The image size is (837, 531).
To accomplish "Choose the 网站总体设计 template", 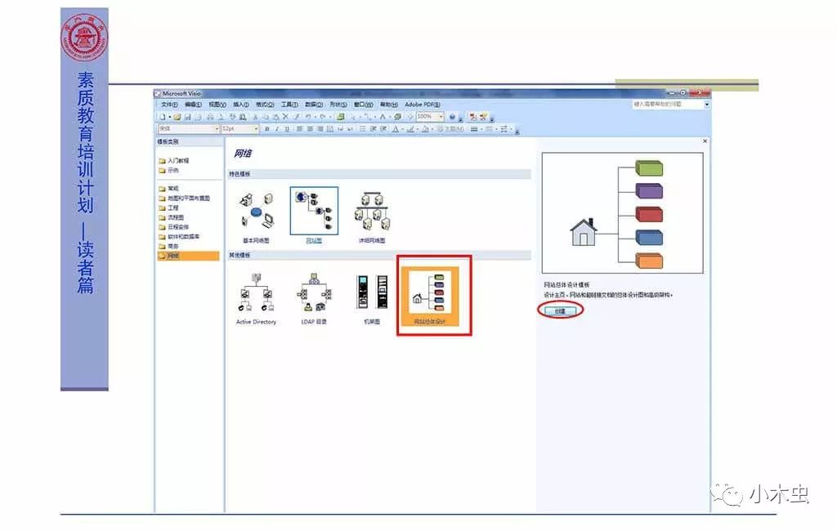I will (x=430, y=297).
